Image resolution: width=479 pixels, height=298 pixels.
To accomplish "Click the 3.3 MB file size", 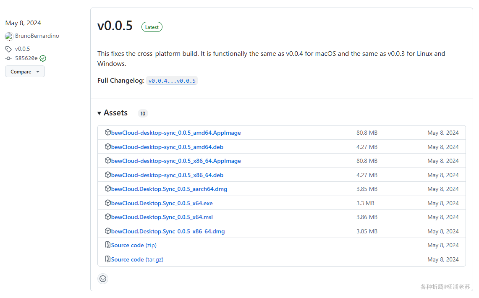I will pos(365,203).
